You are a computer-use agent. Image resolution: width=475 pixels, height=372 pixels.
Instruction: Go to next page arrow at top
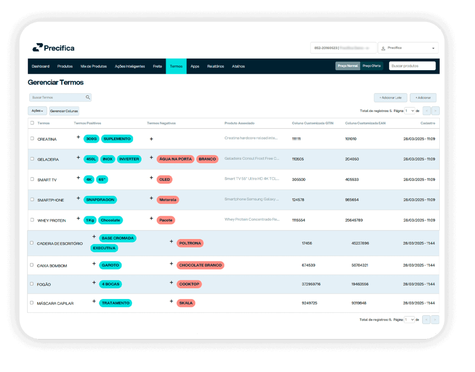[x=435, y=111]
